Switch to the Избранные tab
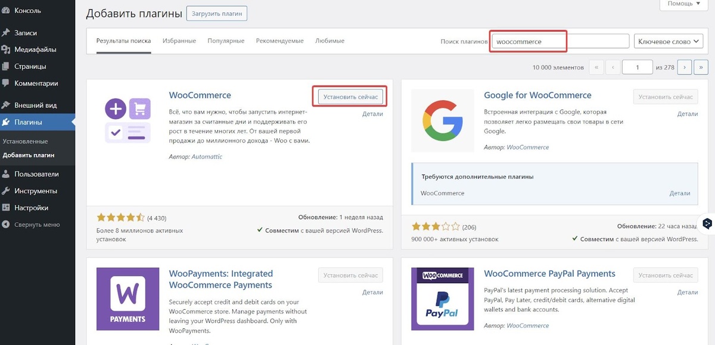The height and width of the screenshot is (345, 715). click(179, 41)
